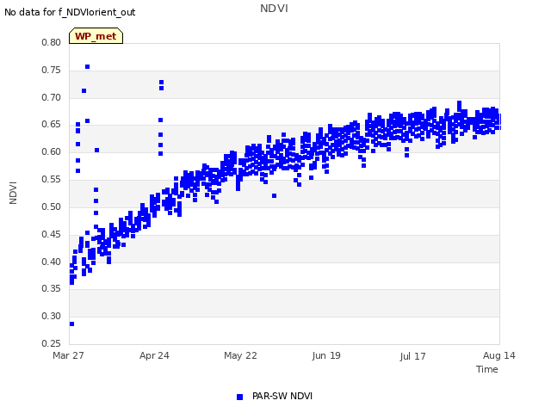
Task: Click the 0.75 y-axis value
Action: (x=52, y=70)
